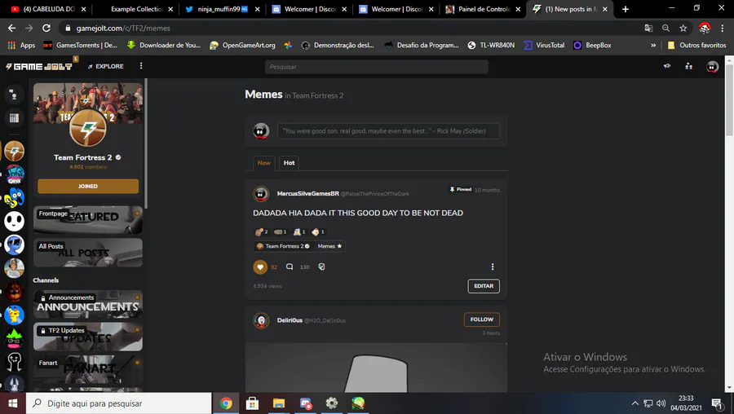The height and width of the screenshot is (414, 734).
Task: Select the Pikachu community icon
Action: 14,315
